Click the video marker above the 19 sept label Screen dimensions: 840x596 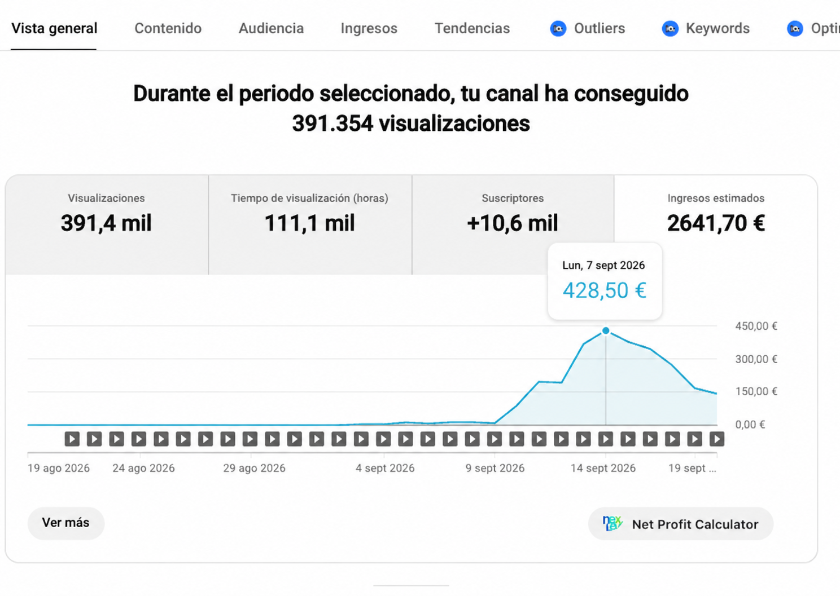point(695,439)
